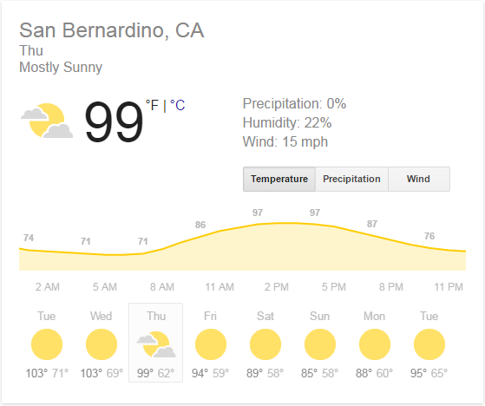This screenshot has width=485, height=406.
Task: Click the 2 PM point on temperature graph
Action: (276, 223)
